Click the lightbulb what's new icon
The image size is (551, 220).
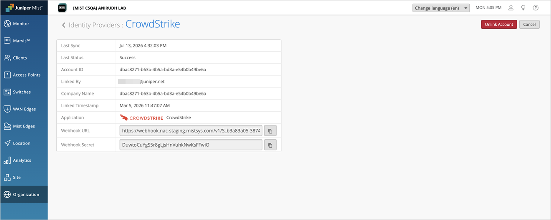pyautogui.click(x=523, y=8)
